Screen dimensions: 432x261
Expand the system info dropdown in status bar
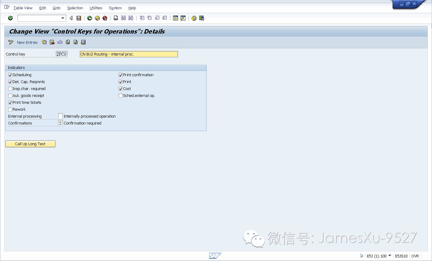[x=390, y=256]
